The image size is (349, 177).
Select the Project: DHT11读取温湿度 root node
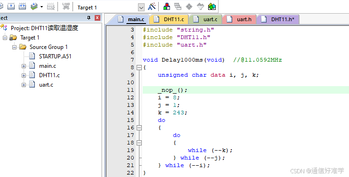[44, 28]
